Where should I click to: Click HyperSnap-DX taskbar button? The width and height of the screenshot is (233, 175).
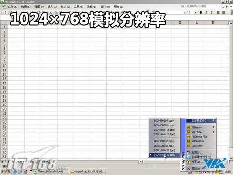coord(88,171)
